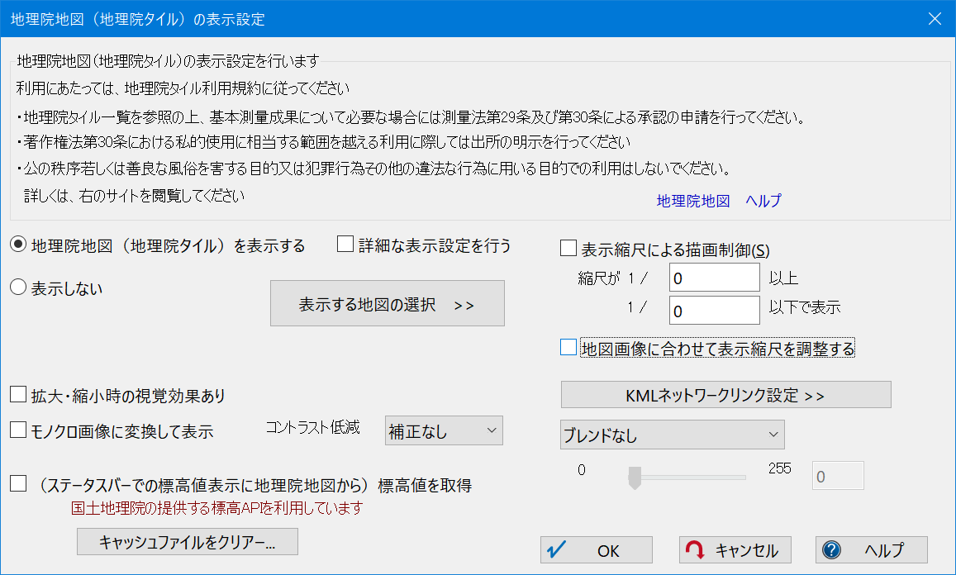
Task: Click the 以上 scale minimum input field
Action: 714,278
